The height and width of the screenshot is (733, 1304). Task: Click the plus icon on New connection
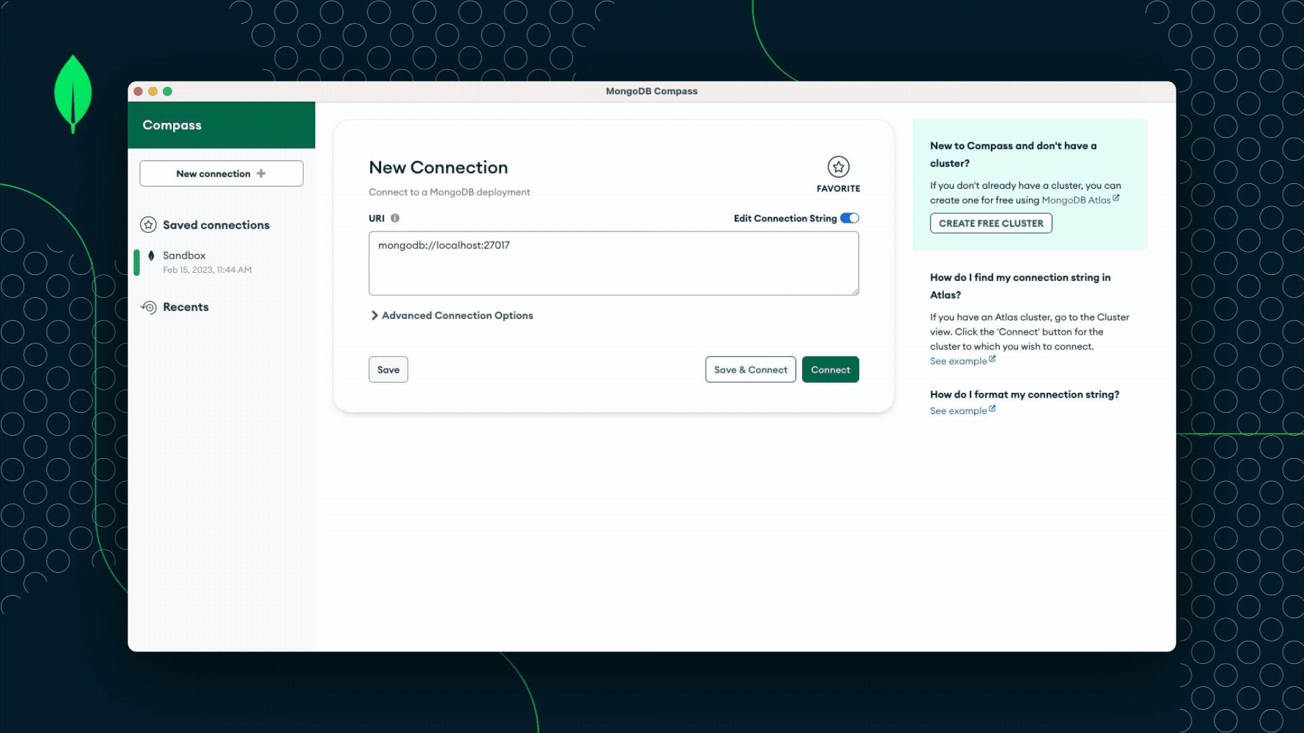click(261, 174)
